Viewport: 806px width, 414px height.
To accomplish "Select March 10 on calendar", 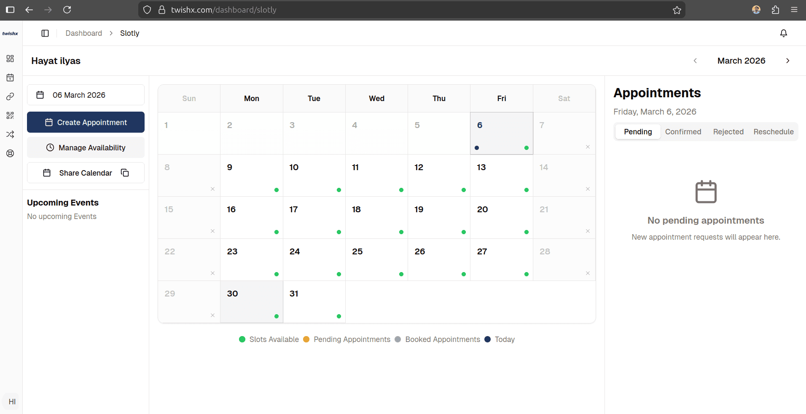I will coord(314,176).
